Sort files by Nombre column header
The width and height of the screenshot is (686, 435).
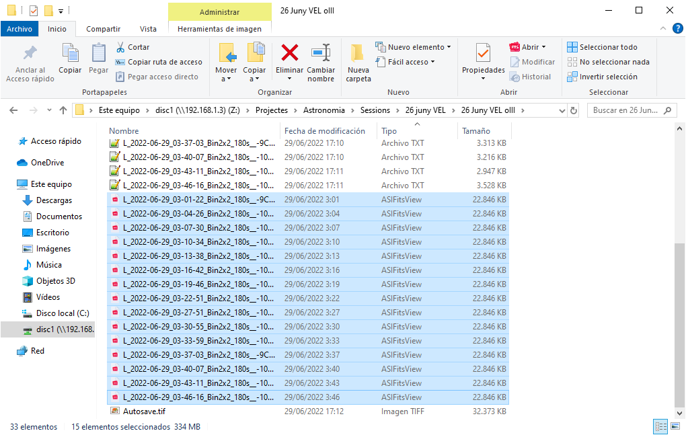[x=124, y=130]
